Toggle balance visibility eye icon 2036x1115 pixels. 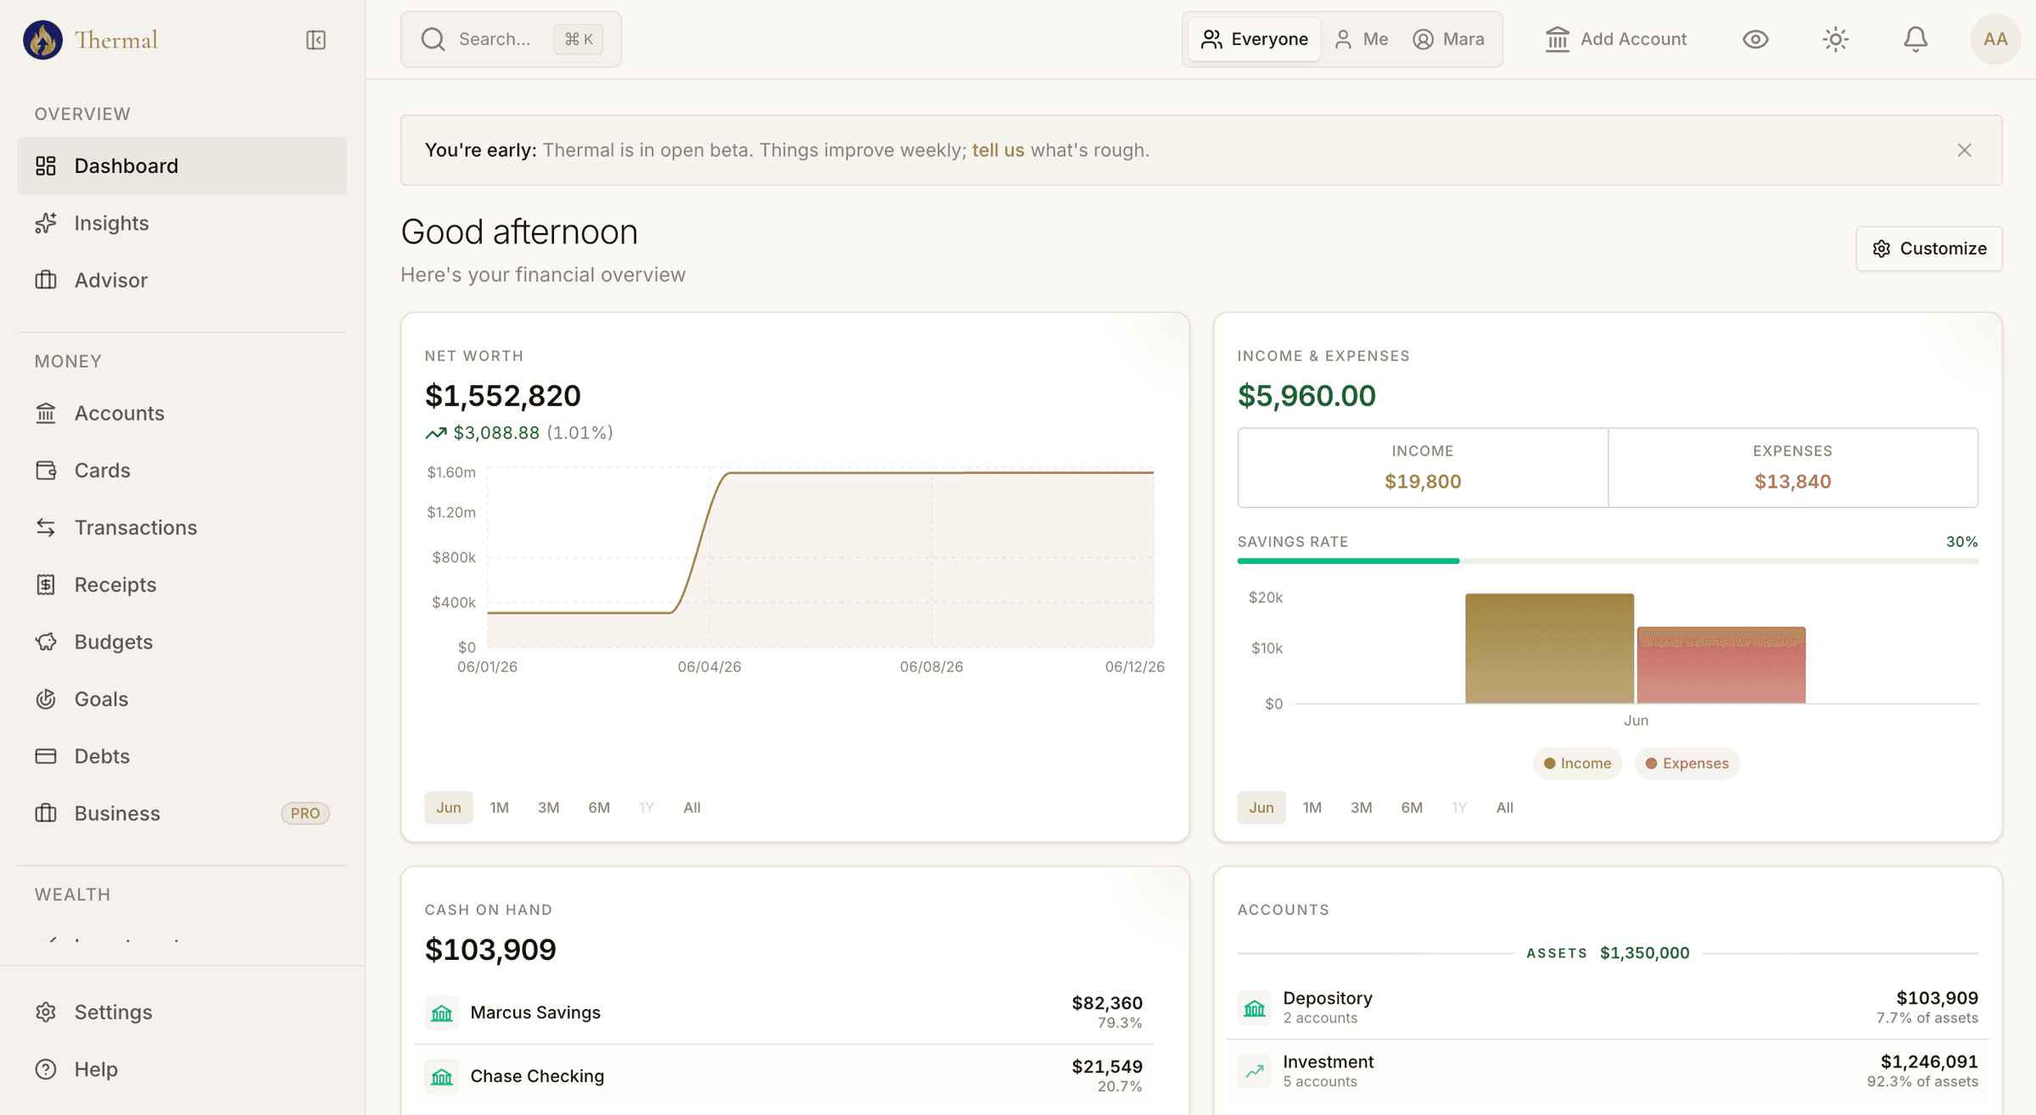click(1755, 39)
